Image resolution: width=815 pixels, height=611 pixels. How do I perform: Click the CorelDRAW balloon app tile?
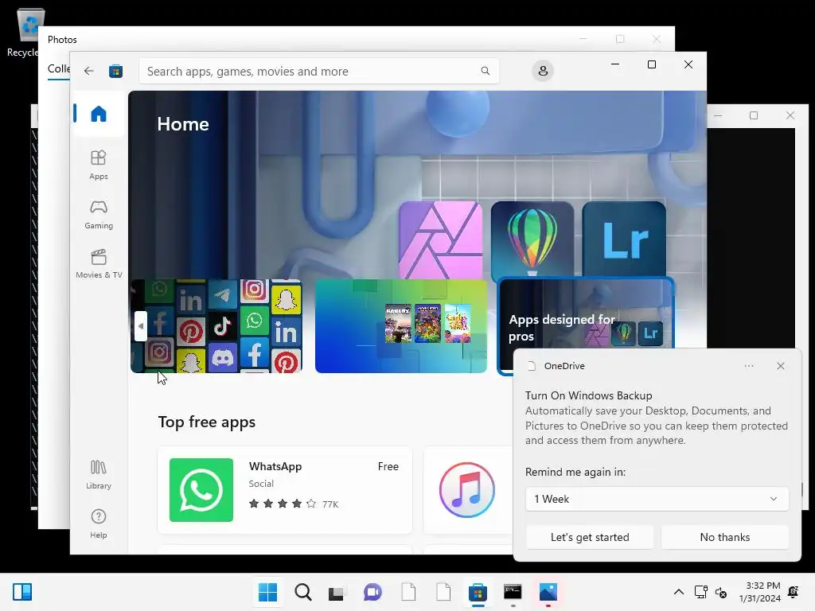[532, 240]
